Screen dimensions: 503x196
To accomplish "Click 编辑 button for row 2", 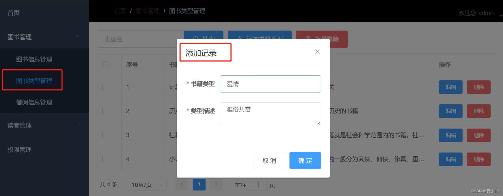I will [x=451, y=111].
